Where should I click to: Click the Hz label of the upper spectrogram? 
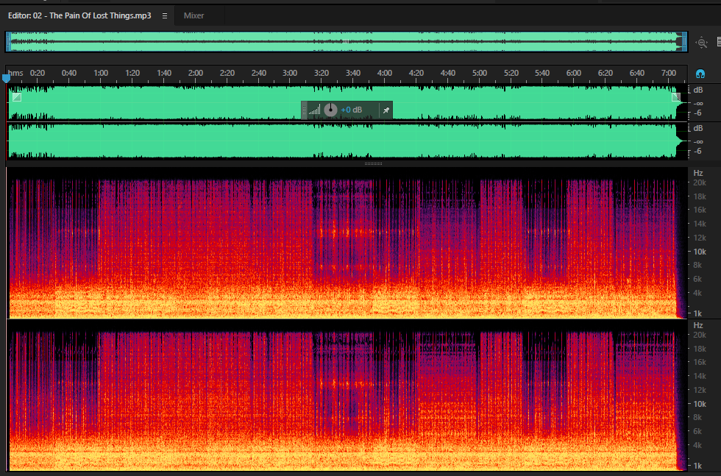pyautogui.click(x=698, y=173)
